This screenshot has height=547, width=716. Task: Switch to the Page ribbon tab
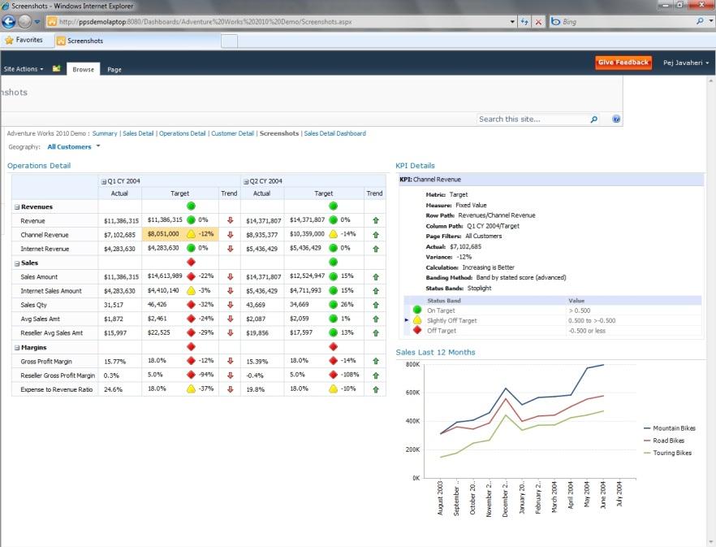click(x=114, y=70)
